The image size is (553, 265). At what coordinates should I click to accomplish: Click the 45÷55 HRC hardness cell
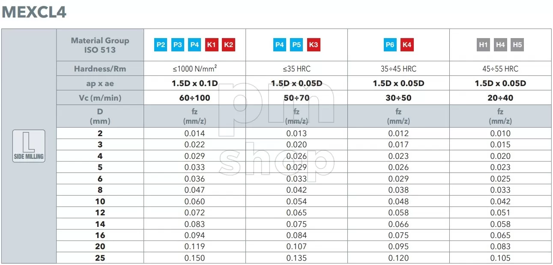(x=500, y=68)
